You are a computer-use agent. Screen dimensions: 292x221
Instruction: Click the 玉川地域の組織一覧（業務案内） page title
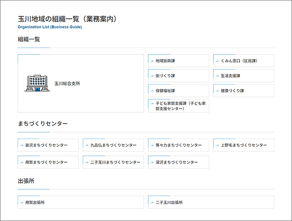point(67,19)
